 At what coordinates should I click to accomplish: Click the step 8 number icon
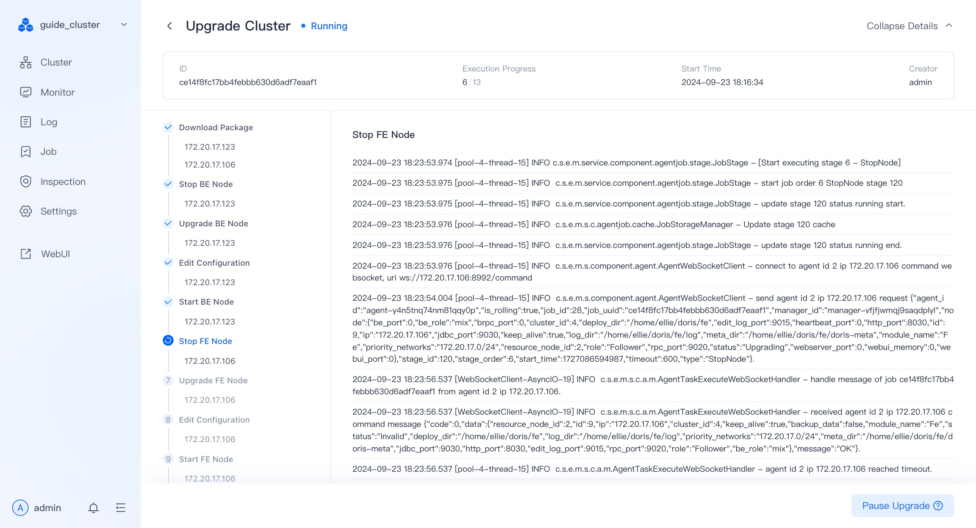point(168,420)
